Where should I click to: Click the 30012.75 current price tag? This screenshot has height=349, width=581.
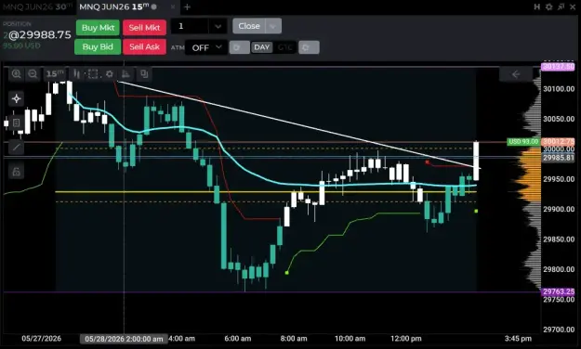point(558,142)
